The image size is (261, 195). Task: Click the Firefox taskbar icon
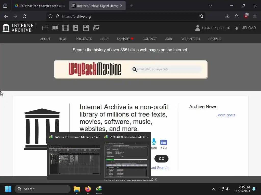click(88, 189)
